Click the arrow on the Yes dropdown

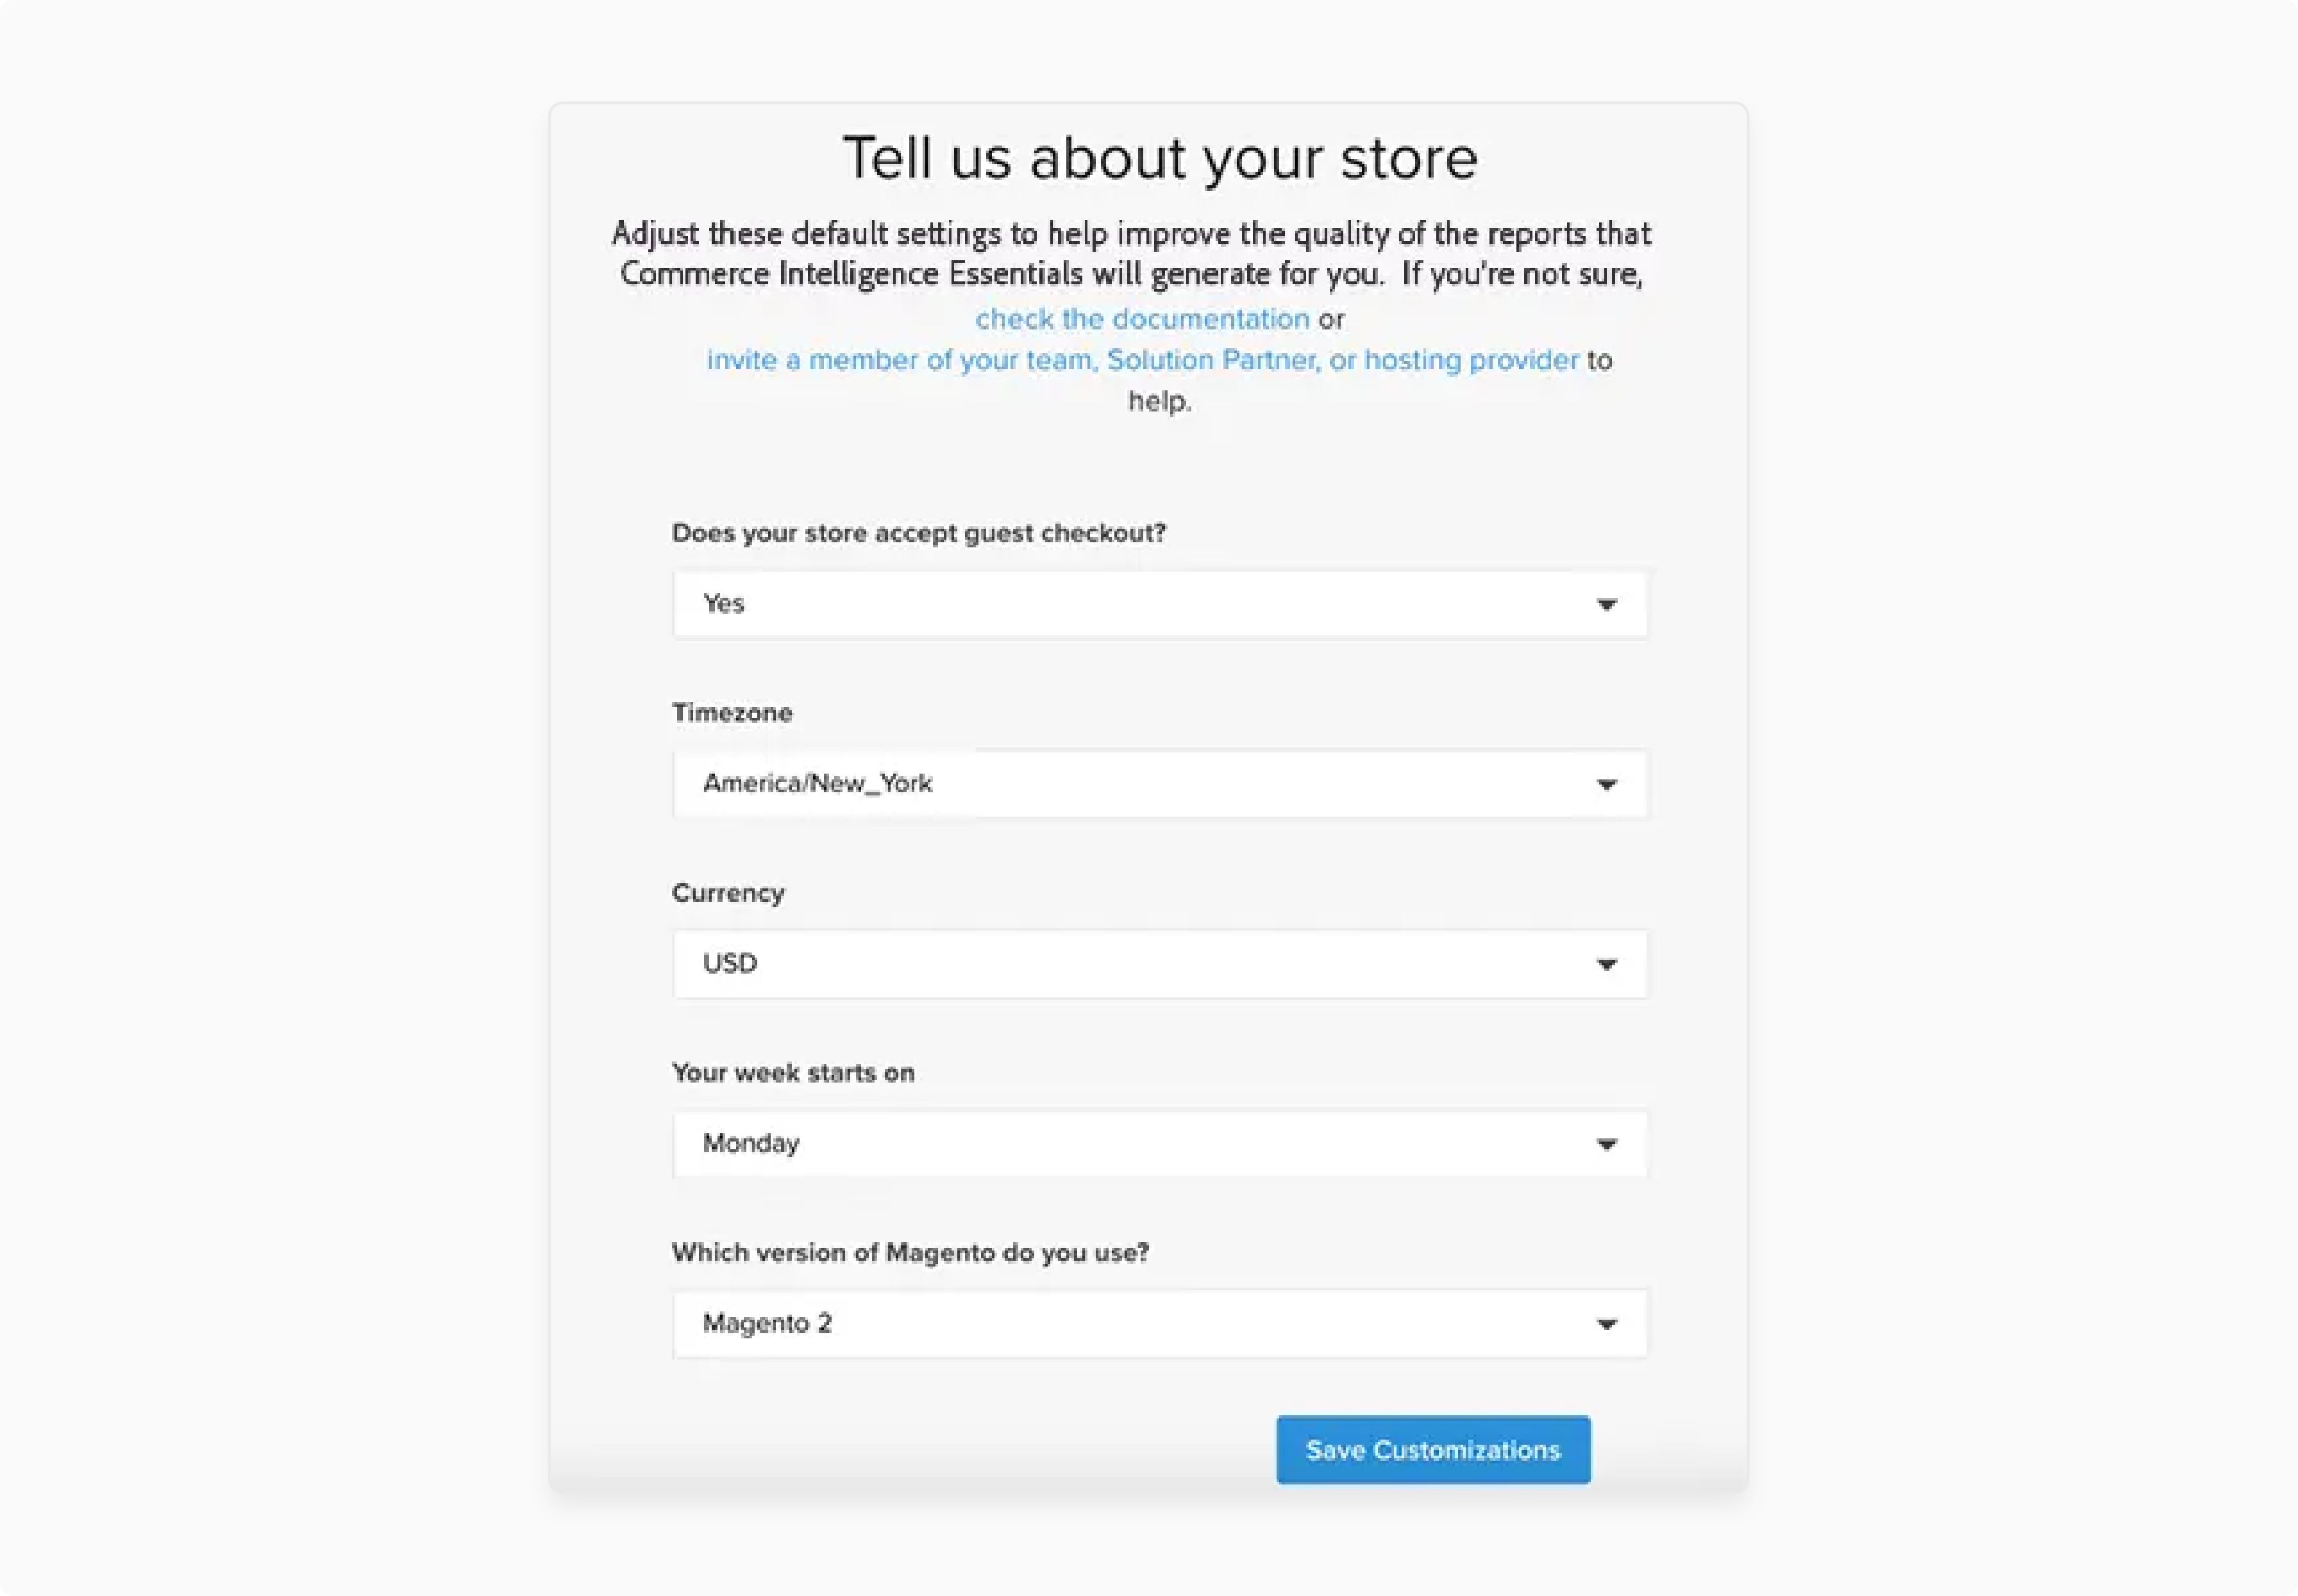(1607, 603)
